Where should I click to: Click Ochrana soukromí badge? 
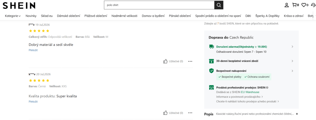click(x=257, y=77)
